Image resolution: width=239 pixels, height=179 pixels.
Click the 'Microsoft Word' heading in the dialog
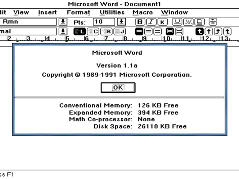117,53
